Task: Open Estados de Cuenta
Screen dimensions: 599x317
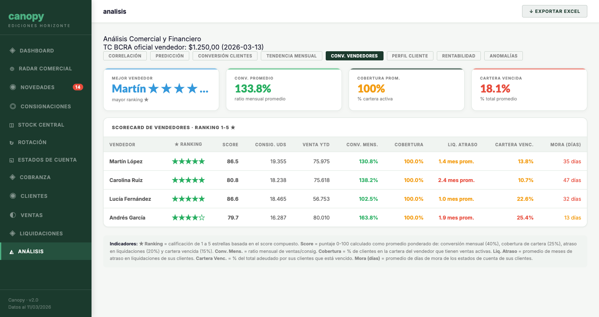Action: tap(46, 160)
